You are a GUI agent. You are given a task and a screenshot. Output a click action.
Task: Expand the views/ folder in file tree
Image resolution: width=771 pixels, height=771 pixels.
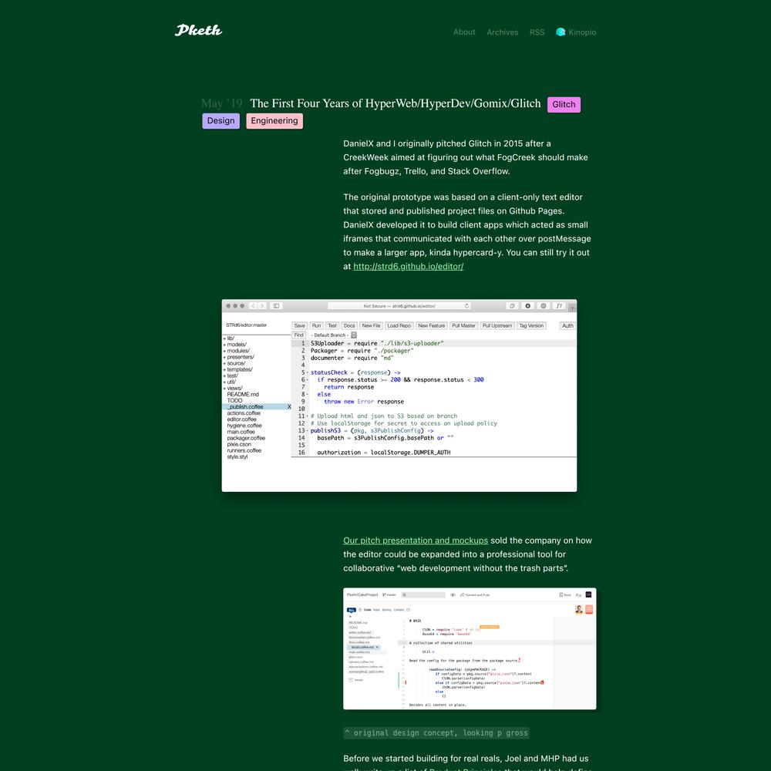(233, 388)
